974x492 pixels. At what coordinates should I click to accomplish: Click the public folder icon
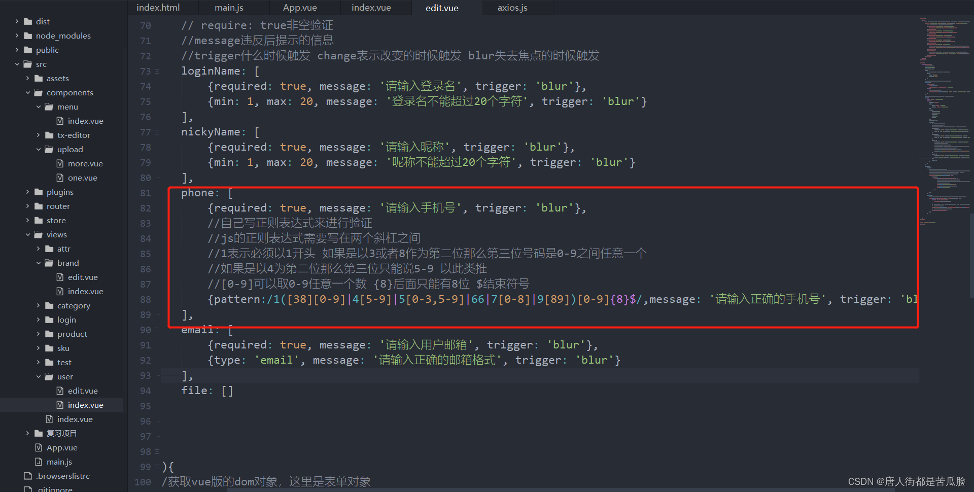28,50
